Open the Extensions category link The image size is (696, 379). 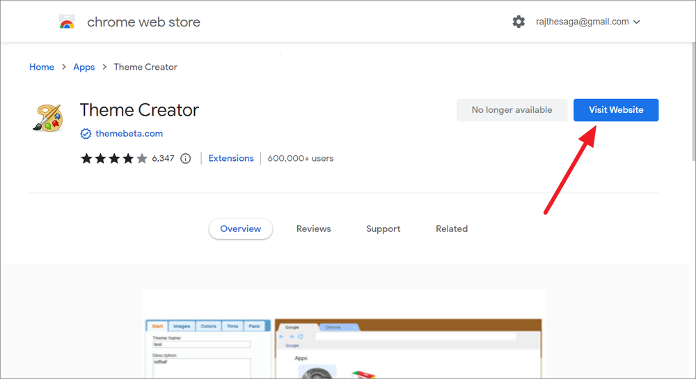[x=231, y=158]
